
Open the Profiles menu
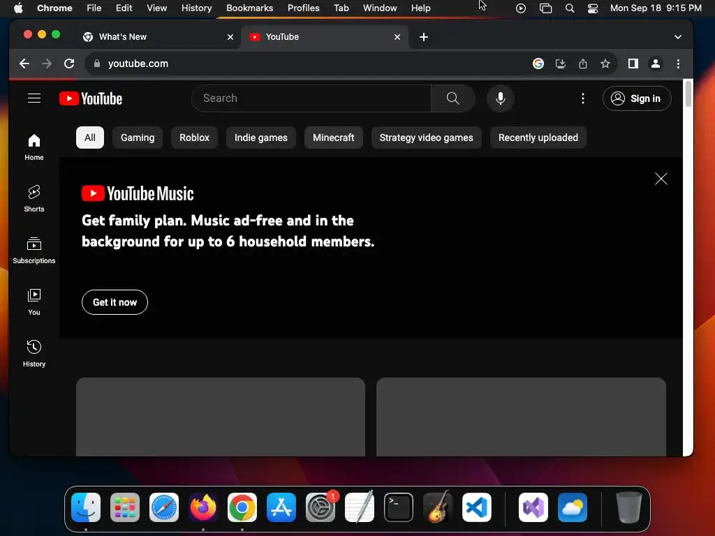click(303, 8)
